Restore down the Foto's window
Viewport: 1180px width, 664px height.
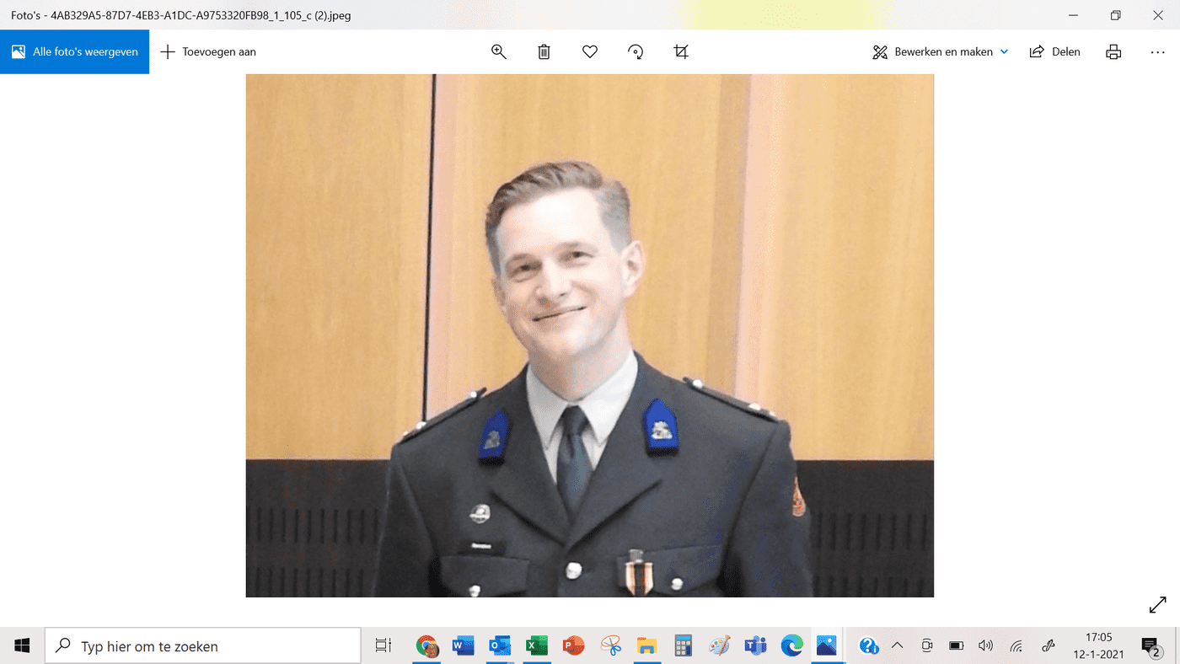pyautogui.click(x=1115, y=15)
